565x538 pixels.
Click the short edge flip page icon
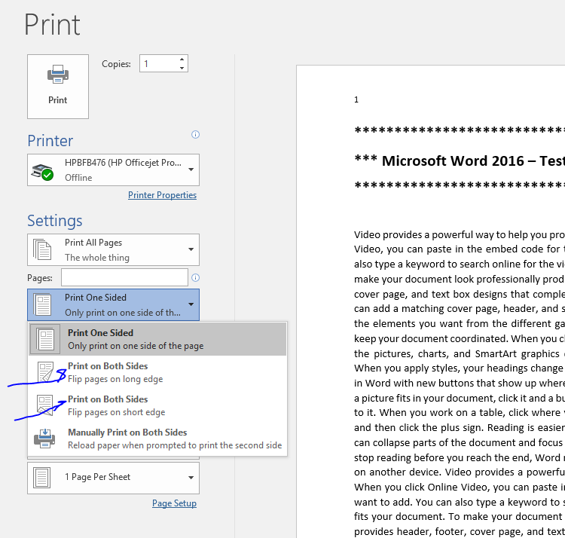pos(45,405)
